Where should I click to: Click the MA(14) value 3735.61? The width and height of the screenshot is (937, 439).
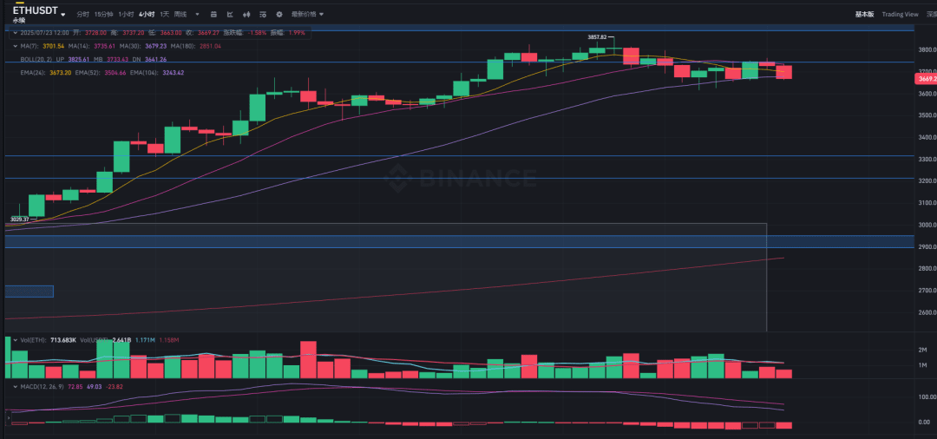coord(104,46)
